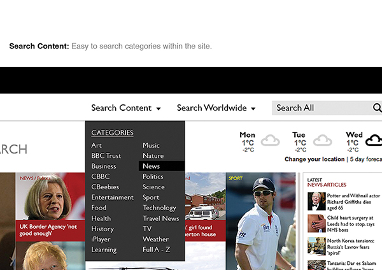Click the Theresa May news photo
This screenshot has width=382, height=270.
pyautogui.click(x=50, y=196)
